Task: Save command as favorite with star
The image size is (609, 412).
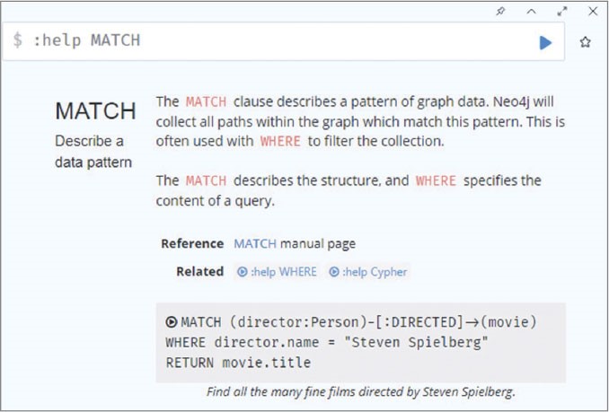Action: [586, 42]
